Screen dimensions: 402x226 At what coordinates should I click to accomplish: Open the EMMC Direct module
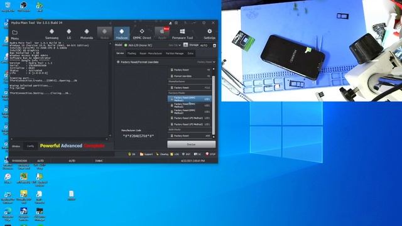(142, 33)
